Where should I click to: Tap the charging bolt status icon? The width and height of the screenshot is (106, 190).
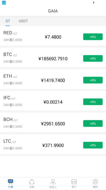point(94,3)
